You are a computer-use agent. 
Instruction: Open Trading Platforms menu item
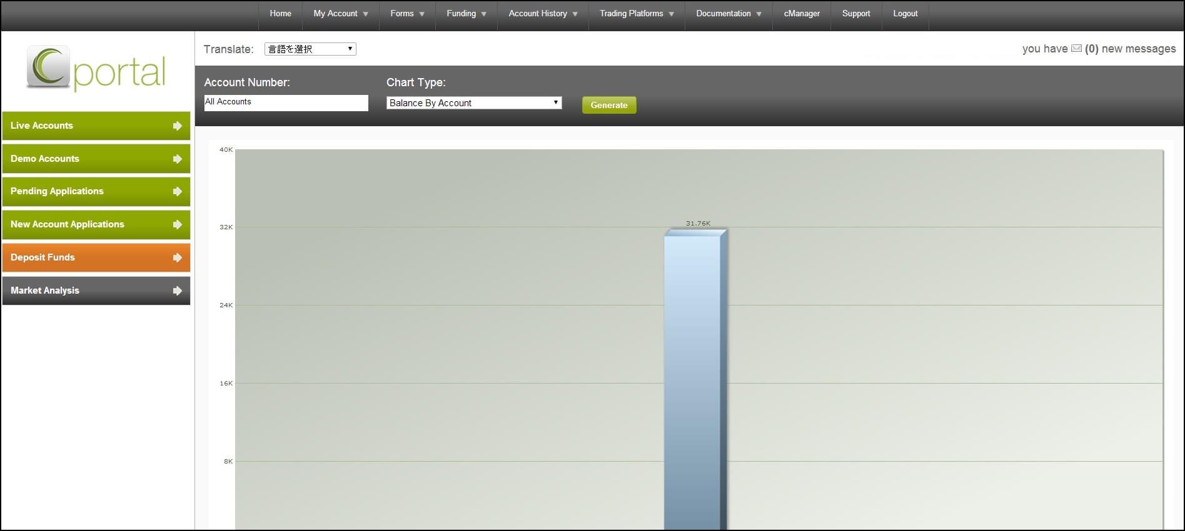[632, 13]
